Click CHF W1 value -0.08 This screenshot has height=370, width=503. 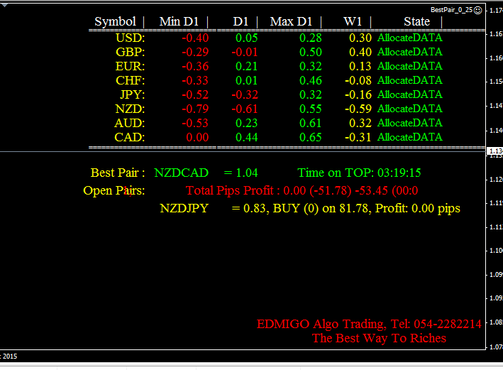[x=358, y=80]
